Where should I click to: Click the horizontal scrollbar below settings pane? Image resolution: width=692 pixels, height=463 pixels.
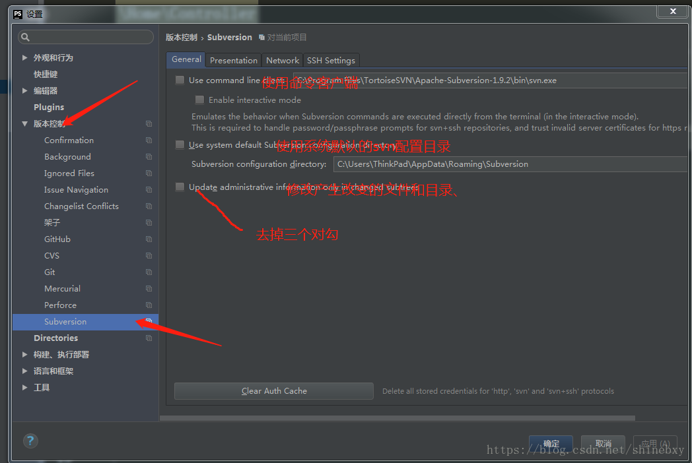(398, 418)
